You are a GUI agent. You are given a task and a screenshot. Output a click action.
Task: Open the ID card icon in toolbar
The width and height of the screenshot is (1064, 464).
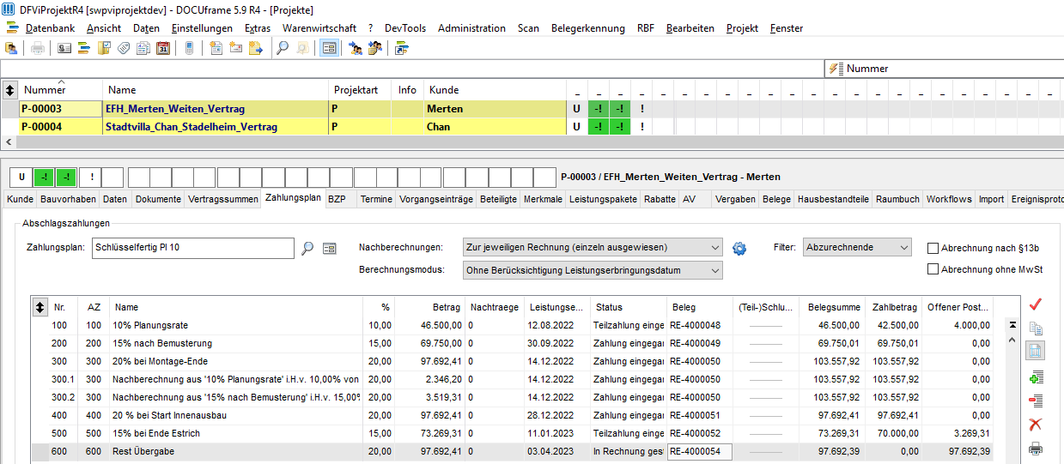[x=64, y=48]
